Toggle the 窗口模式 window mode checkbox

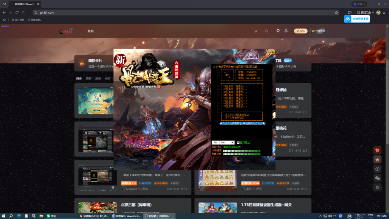[x=238, y=143]
